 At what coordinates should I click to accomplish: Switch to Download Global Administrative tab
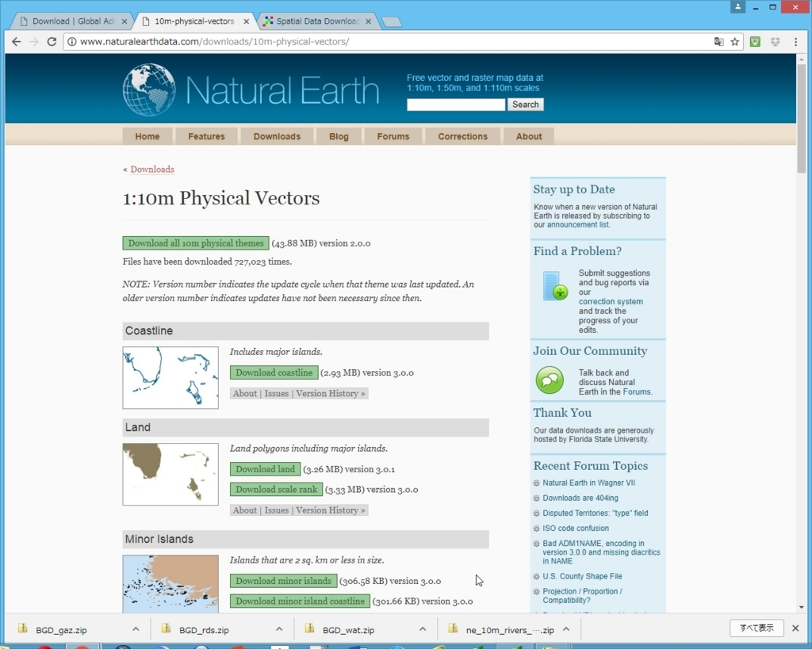pos(72,21)
